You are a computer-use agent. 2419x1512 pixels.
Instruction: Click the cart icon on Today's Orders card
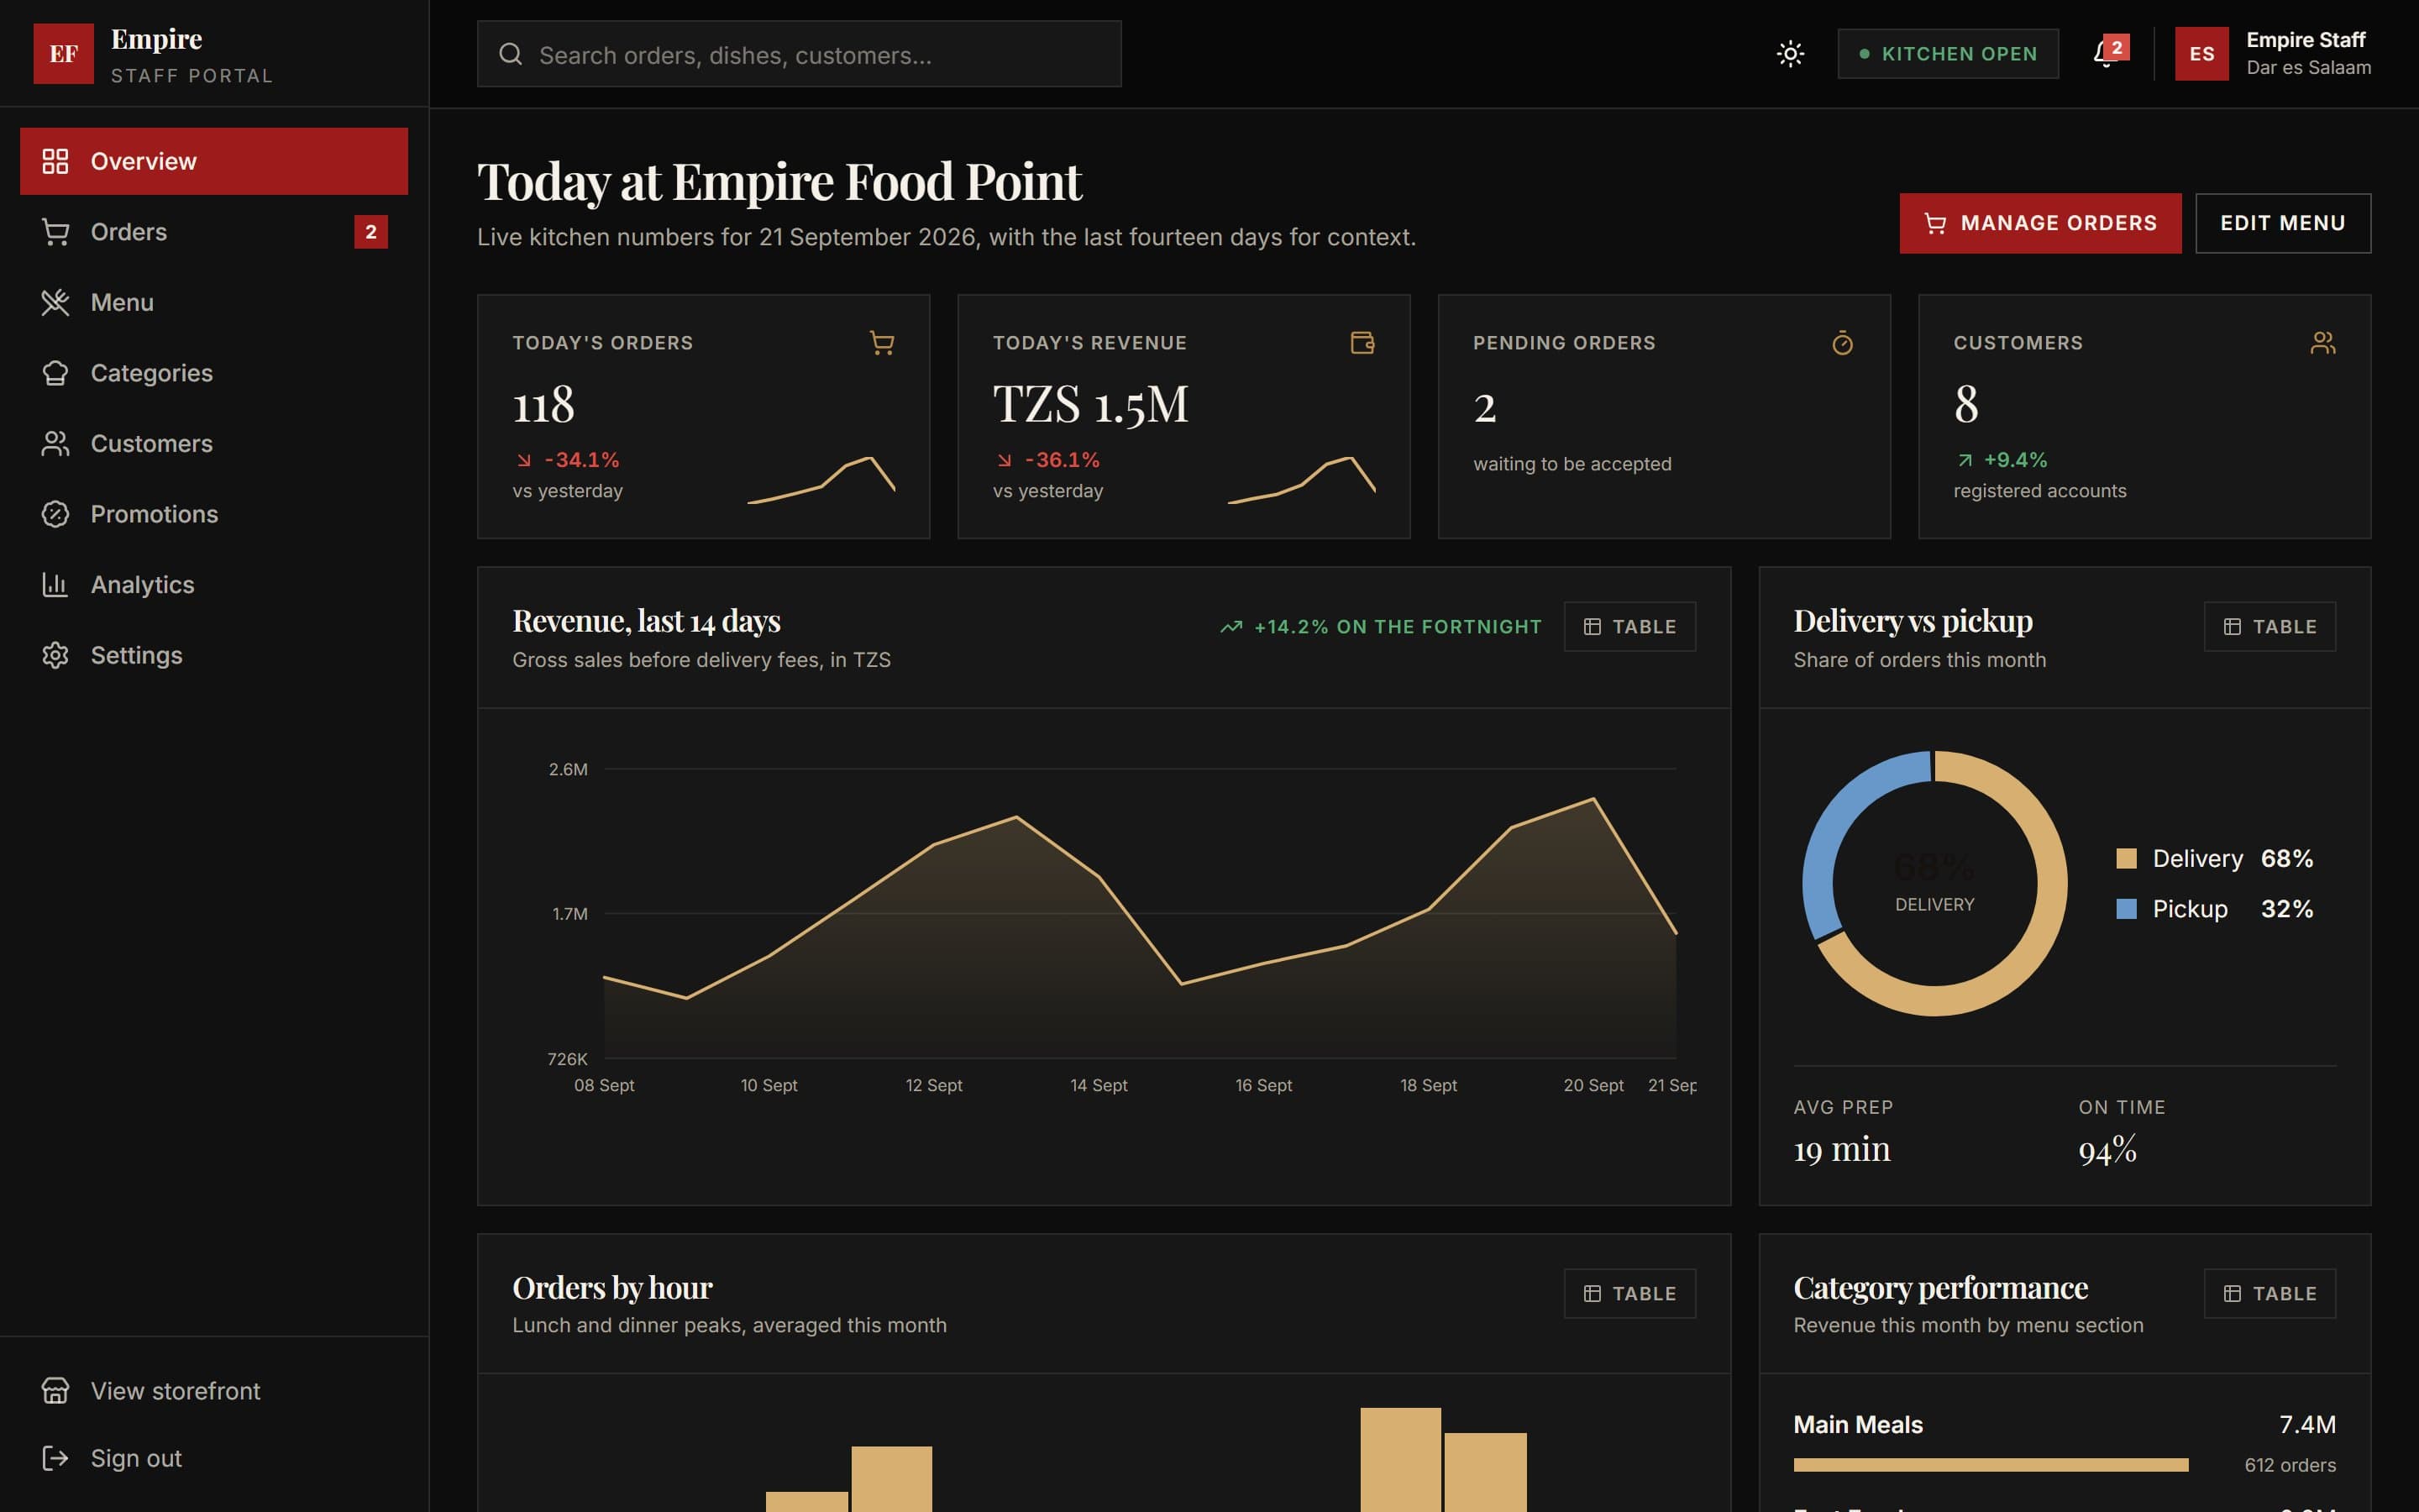882,343
